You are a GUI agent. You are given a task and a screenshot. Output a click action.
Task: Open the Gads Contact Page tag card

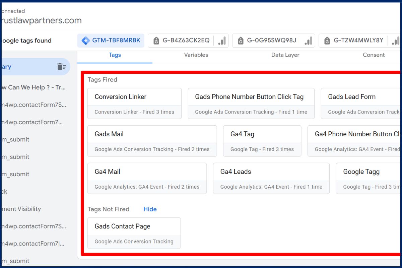(x=134, y=233)
